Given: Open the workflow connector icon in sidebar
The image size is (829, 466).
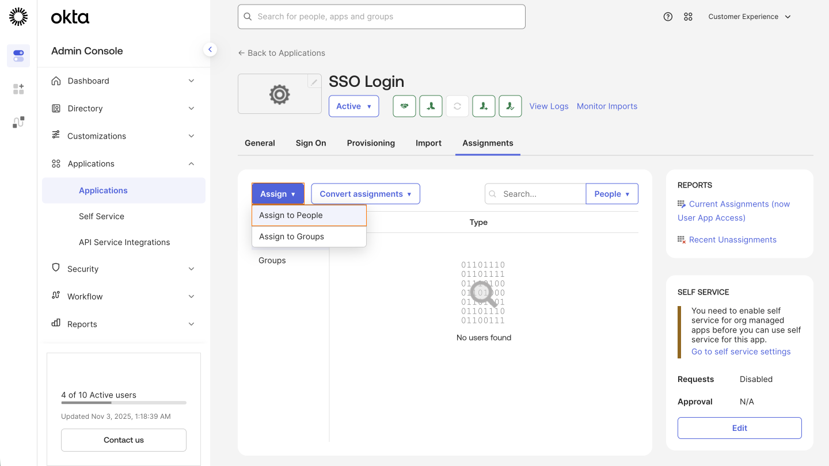Looking at the screenshot, I should (x=18, y=122).
